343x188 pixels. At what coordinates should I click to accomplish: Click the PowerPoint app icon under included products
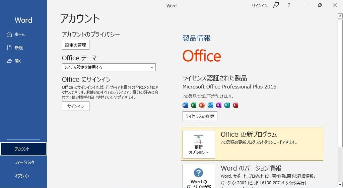202,106
